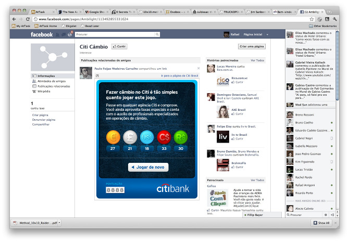Dismiss Paulo Feijao's shared post
This screenshot has height=242, width=349.
click(198, 68)
